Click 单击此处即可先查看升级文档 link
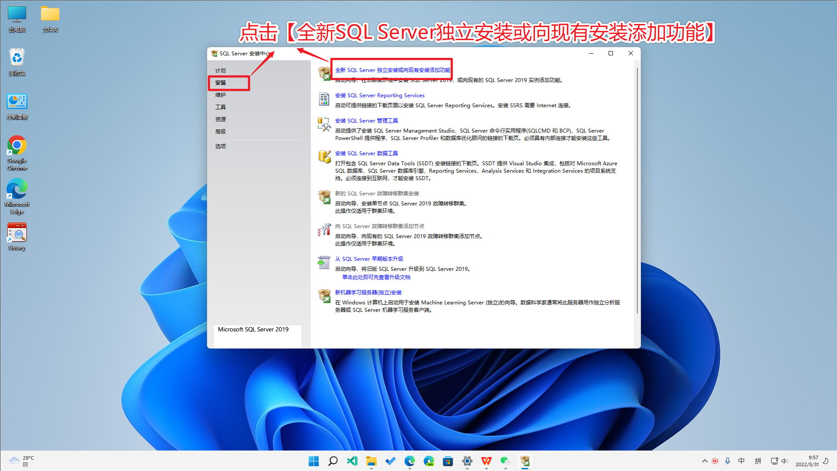This screenshot has width=837, height=471. (x=376, y=277)
